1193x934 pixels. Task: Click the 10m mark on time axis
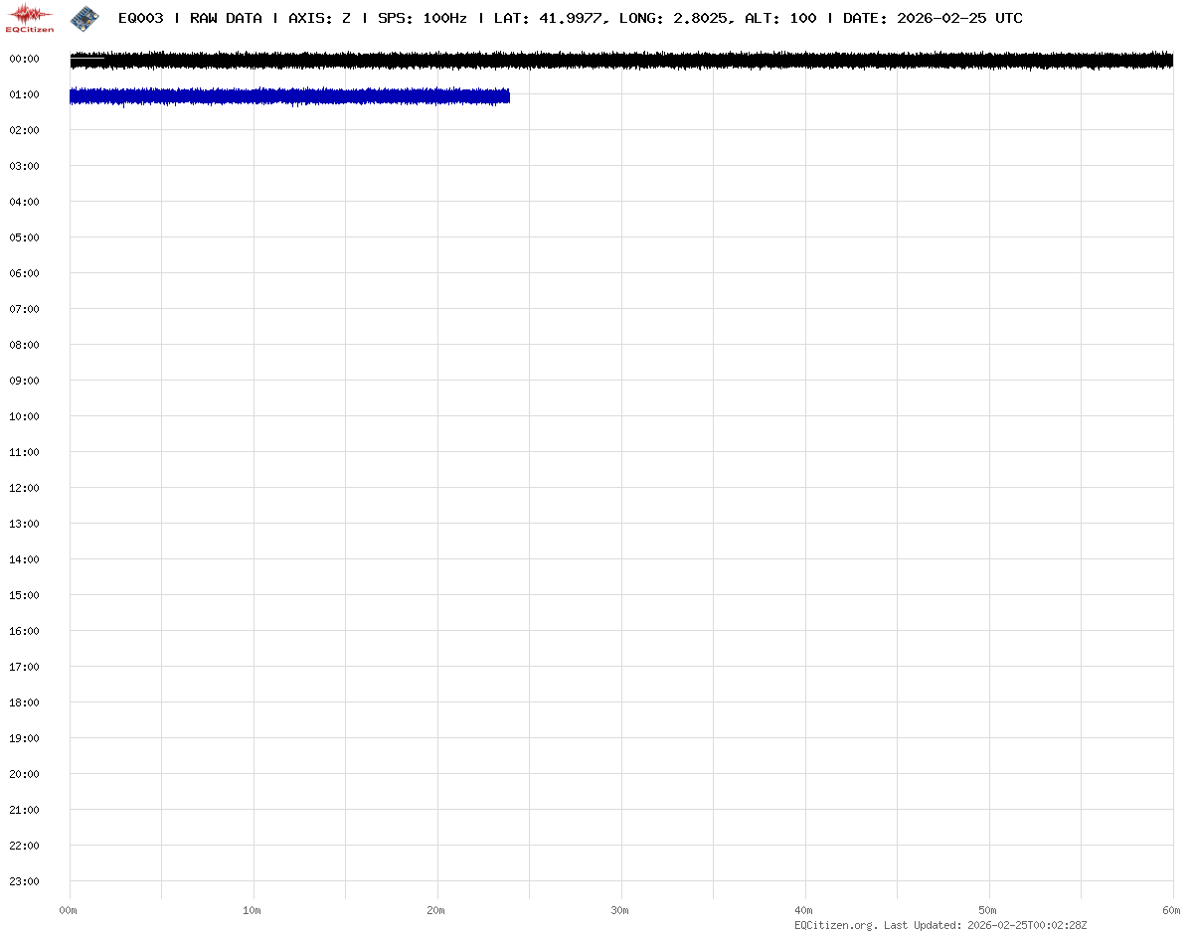tap(253, 910)
